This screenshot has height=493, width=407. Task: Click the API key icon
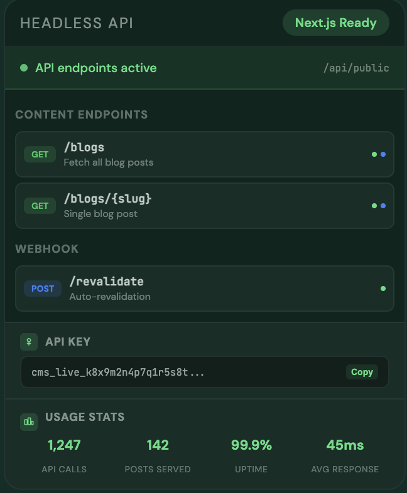(x=29, y=342)
